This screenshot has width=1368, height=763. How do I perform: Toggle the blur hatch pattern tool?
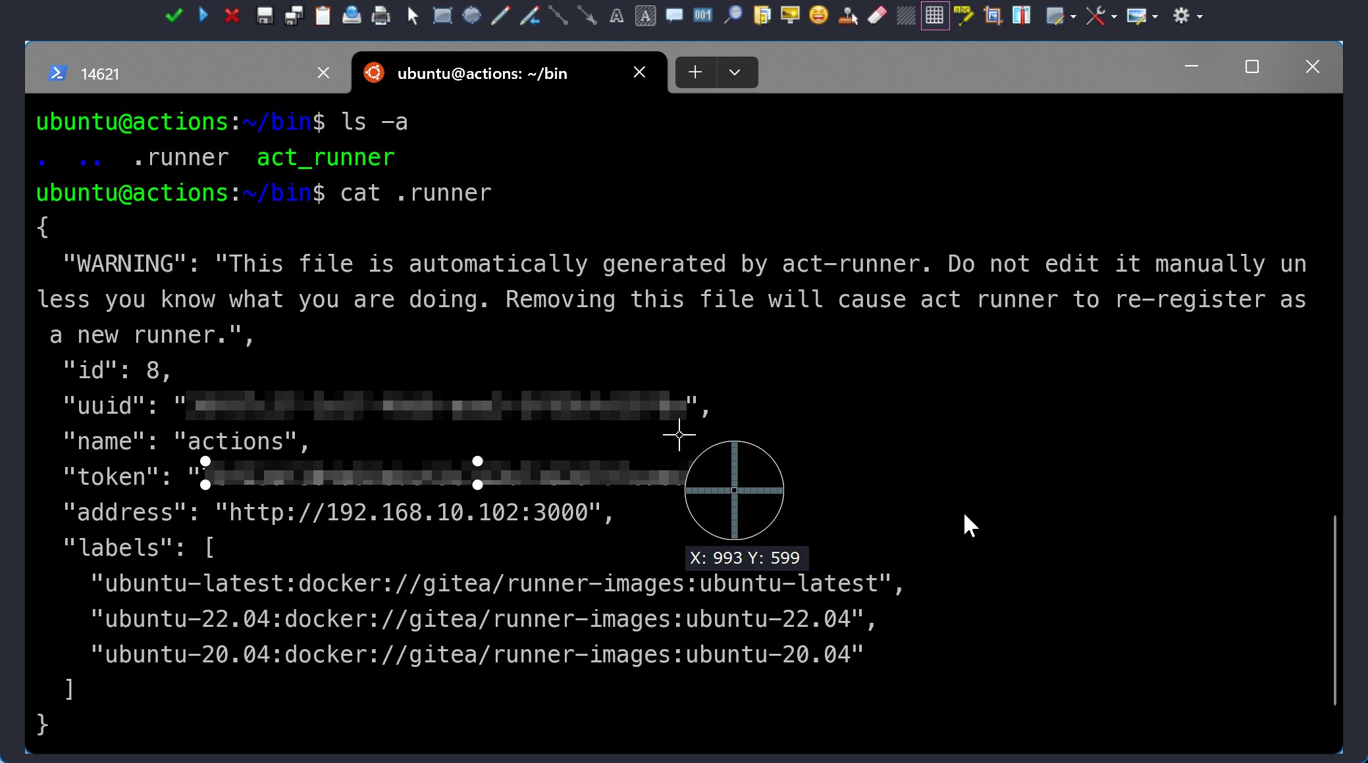tap(906, 15)
